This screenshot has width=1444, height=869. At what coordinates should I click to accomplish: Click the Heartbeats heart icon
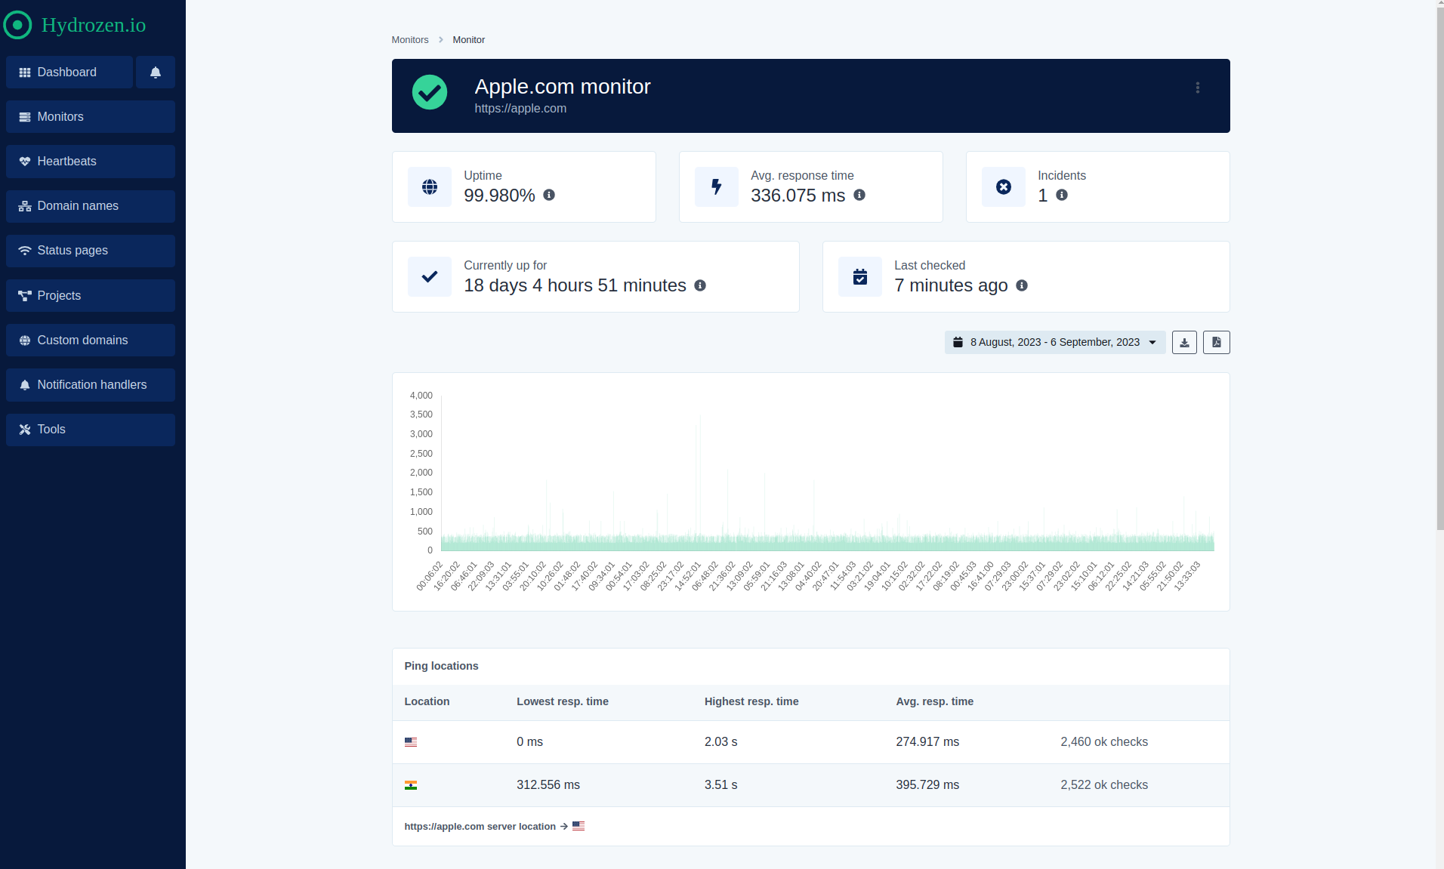[x=25, y=162]
